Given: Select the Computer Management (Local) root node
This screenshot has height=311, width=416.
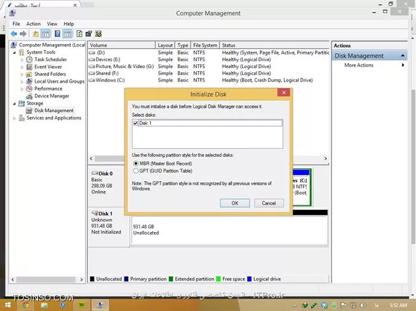Looking at the screenshot, I should tap(48, 45).
